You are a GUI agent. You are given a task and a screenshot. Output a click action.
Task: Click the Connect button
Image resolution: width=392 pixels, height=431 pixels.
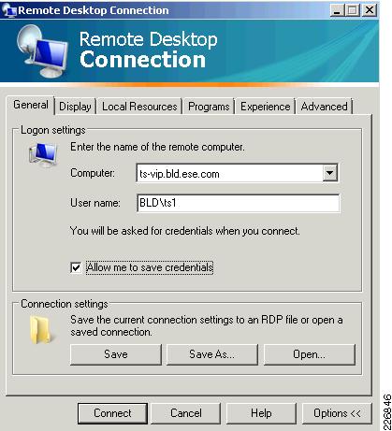pos(112,413)
